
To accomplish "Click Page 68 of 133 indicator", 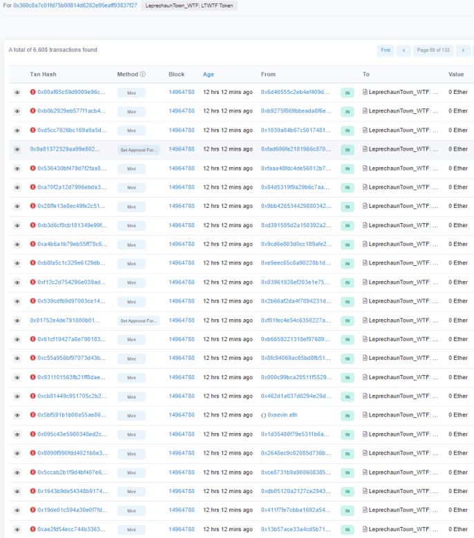I will [x=433, y=50].
